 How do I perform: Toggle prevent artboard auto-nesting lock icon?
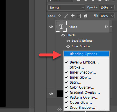click(x=79, y=16)
